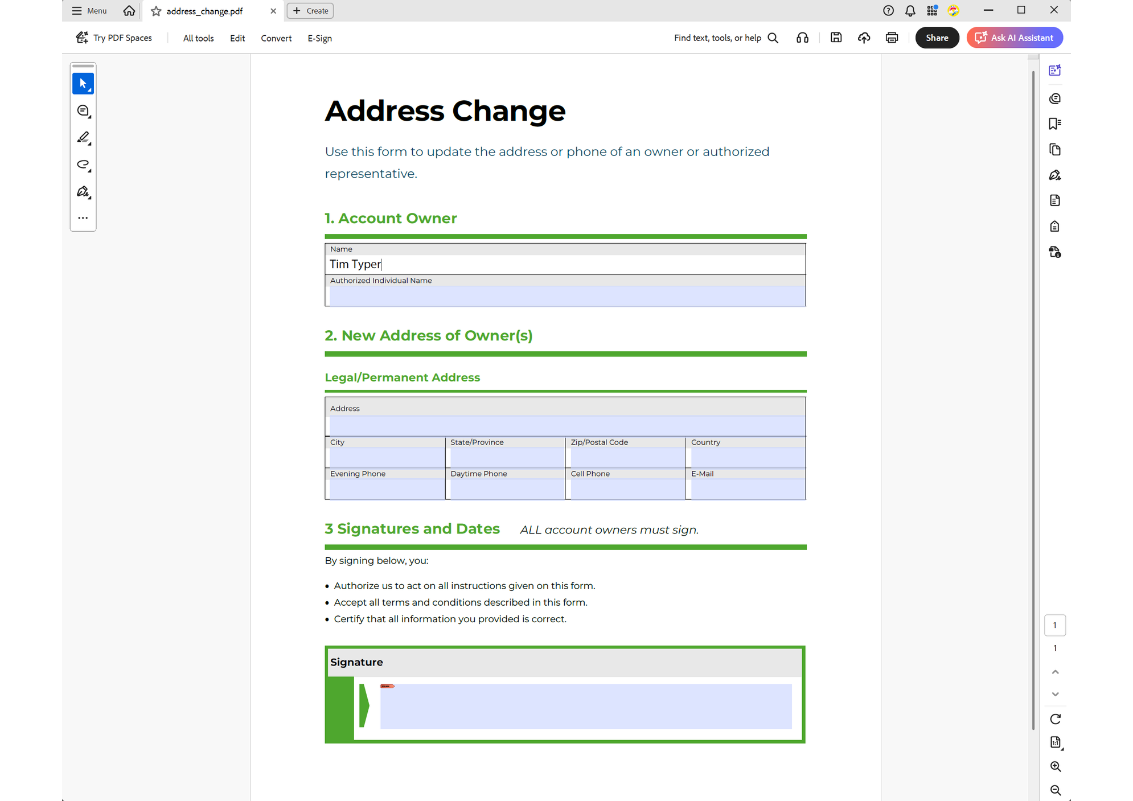1133x801 pixels.
Task: Choose the Add comment tool
Action: point(83,111)
